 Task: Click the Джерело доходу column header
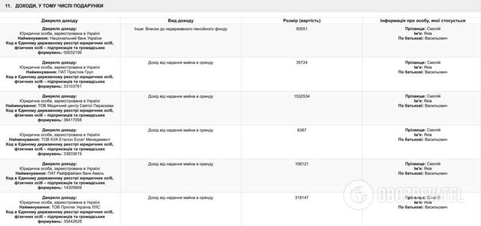(x=60, y=20)
